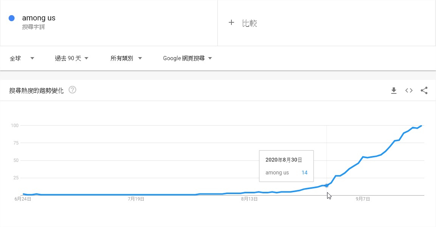Viewport: 436px width, 227px height.
Task: Open the 過去 90 天 time range dropdown
Action: pyautogui.click(x=71, y=58)
